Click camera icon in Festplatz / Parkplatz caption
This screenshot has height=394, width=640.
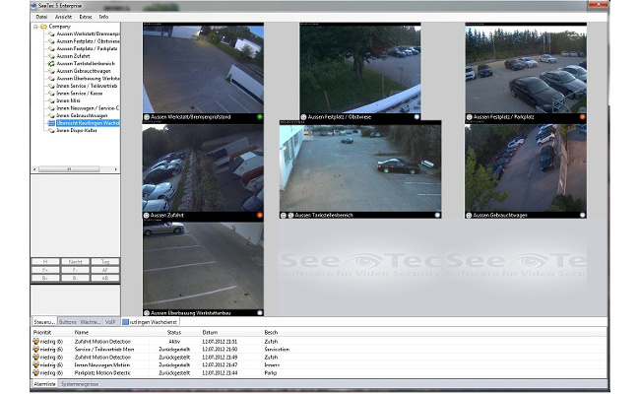[469, 117]
